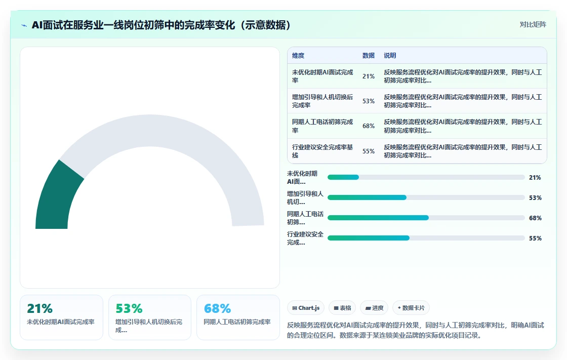This screenshot has height=360, width=567.
Task: Click progress label 同期人工电话初筛...
Action: pyautogui.click(x=305, y=218)
